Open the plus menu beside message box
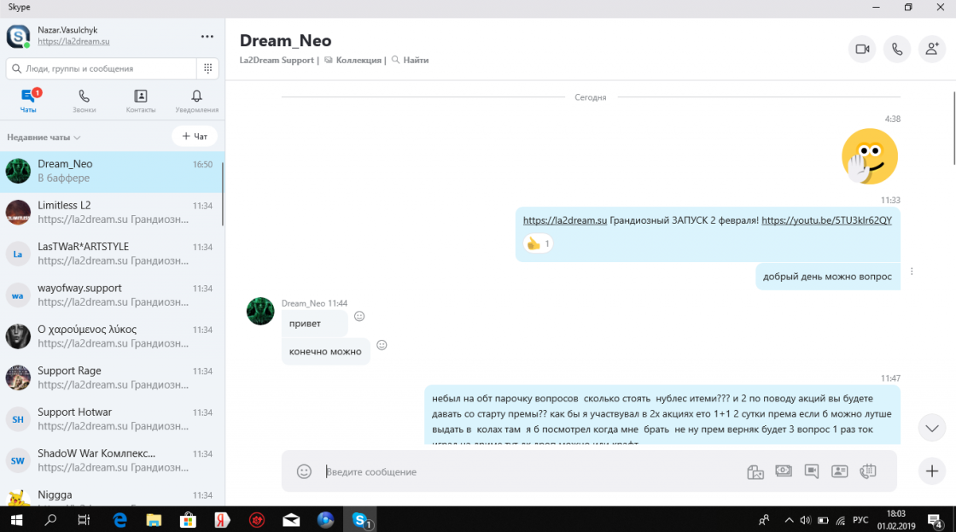The width and height of the screenshot is (956, 532). click(931, 471)
